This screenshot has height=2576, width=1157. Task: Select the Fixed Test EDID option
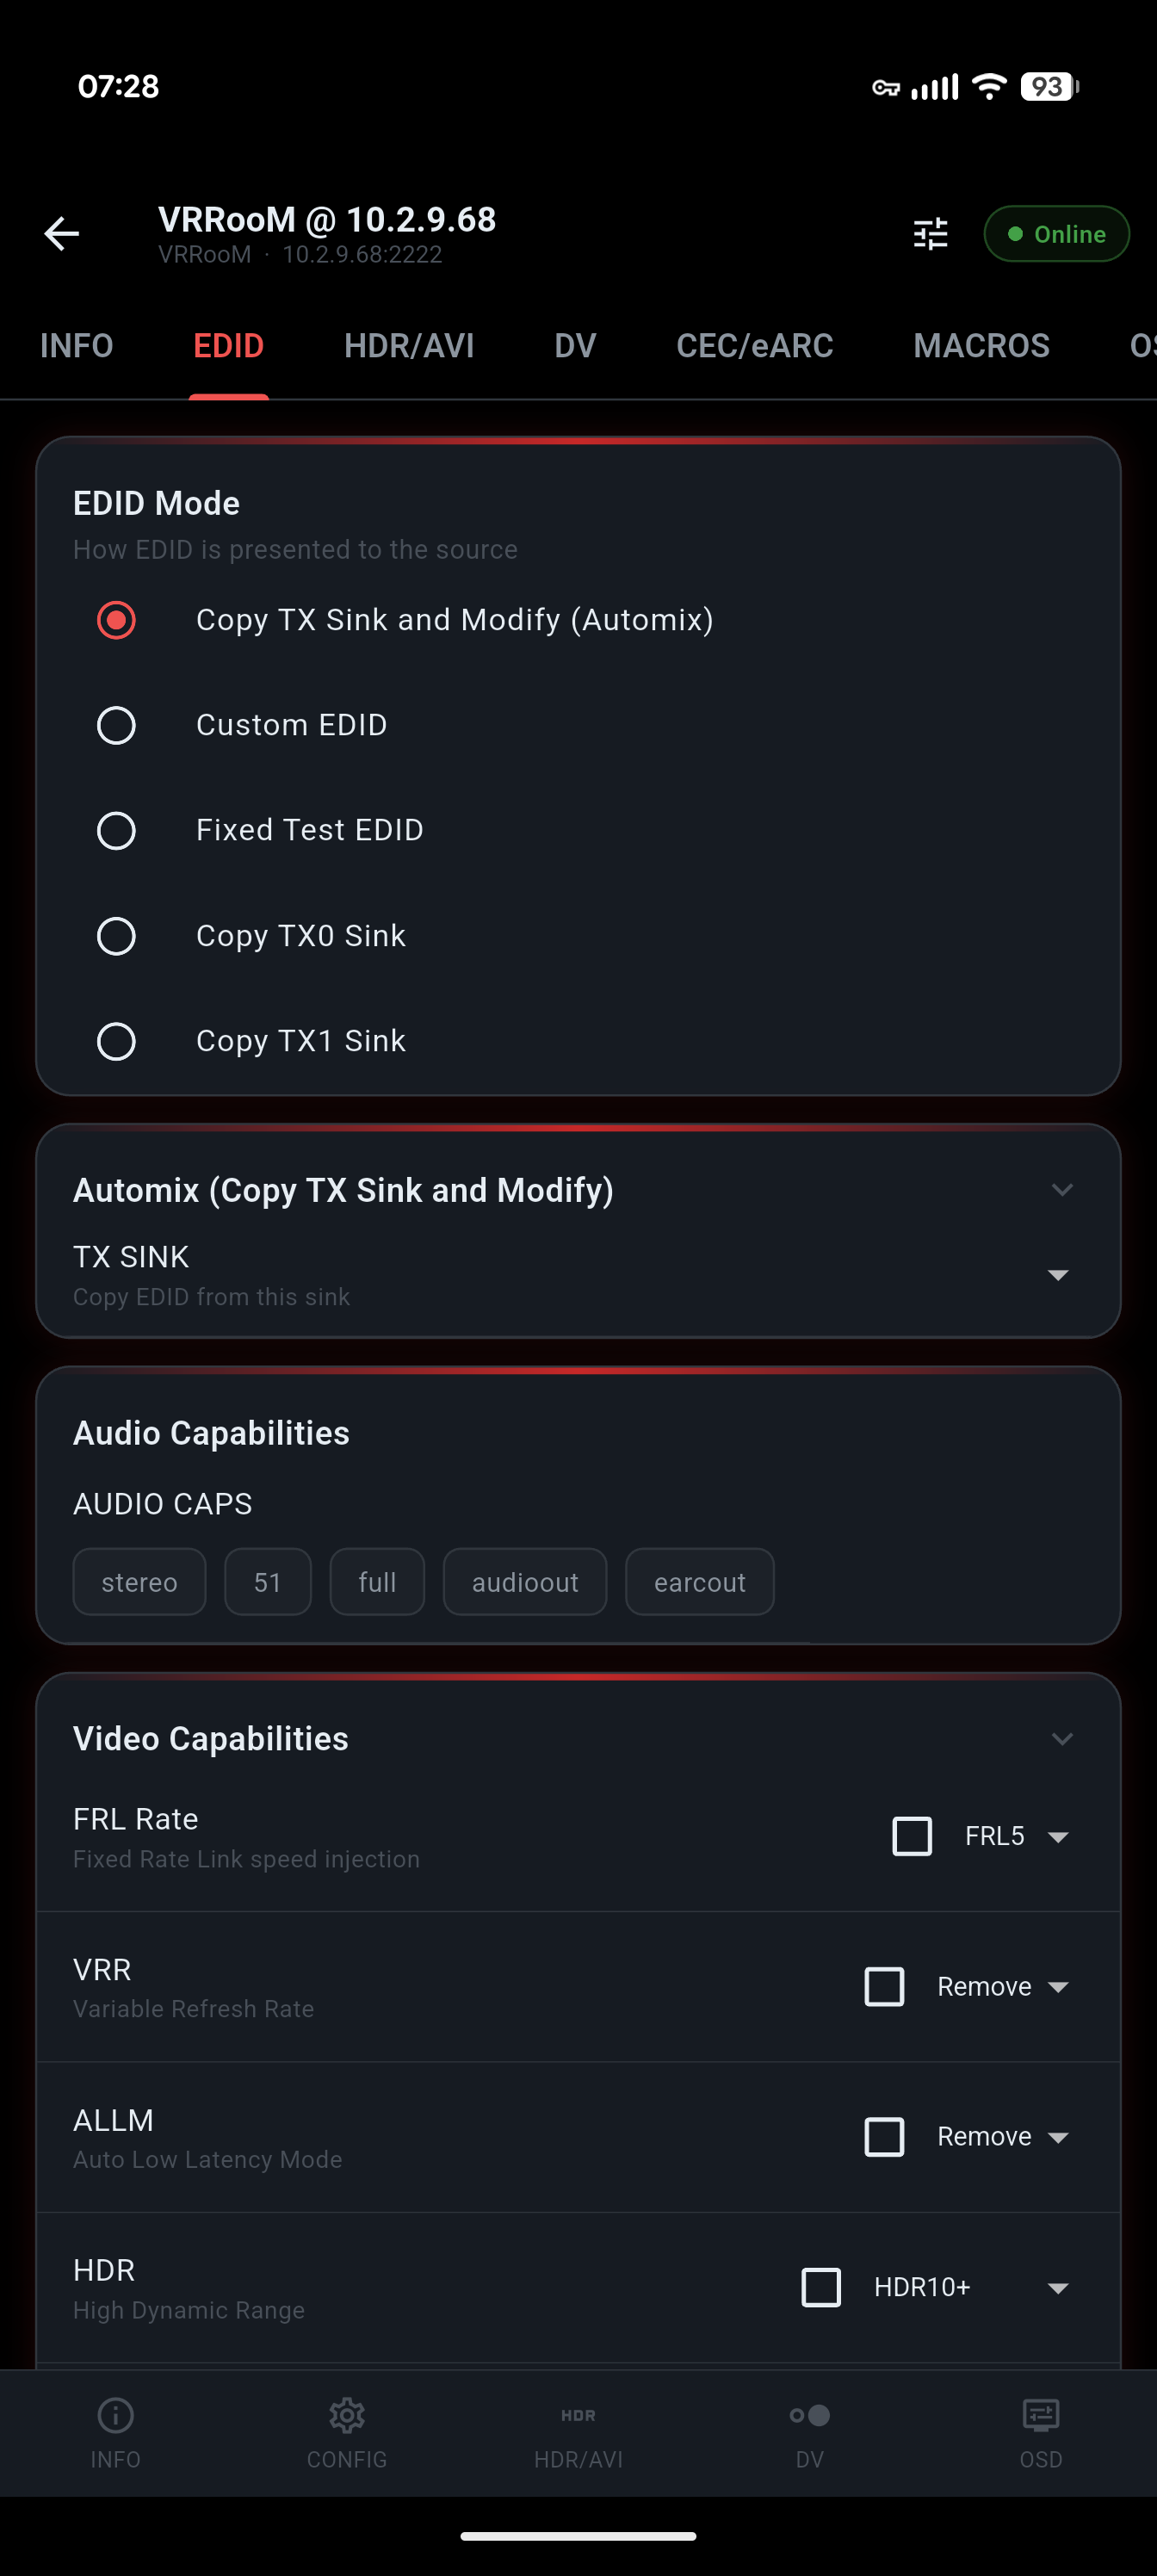[x=116, y=830]
